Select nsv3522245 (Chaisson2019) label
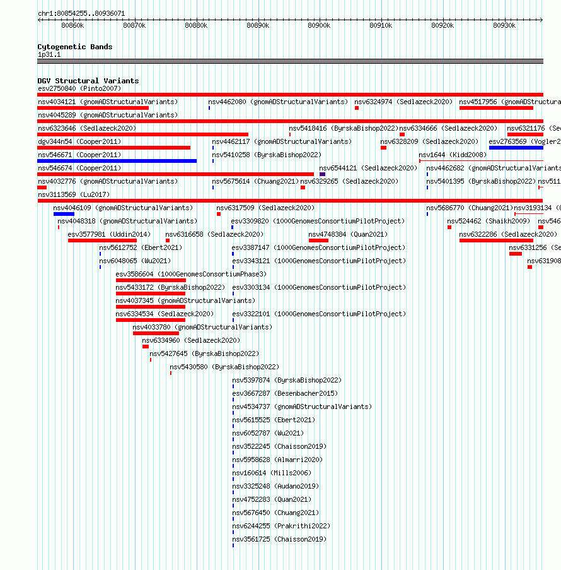Screen dimensions: 561x570 point(279,447)
